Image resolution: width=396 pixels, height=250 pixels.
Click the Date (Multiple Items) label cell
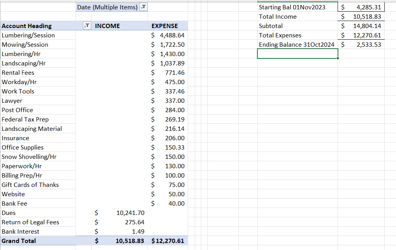(107, 7)
